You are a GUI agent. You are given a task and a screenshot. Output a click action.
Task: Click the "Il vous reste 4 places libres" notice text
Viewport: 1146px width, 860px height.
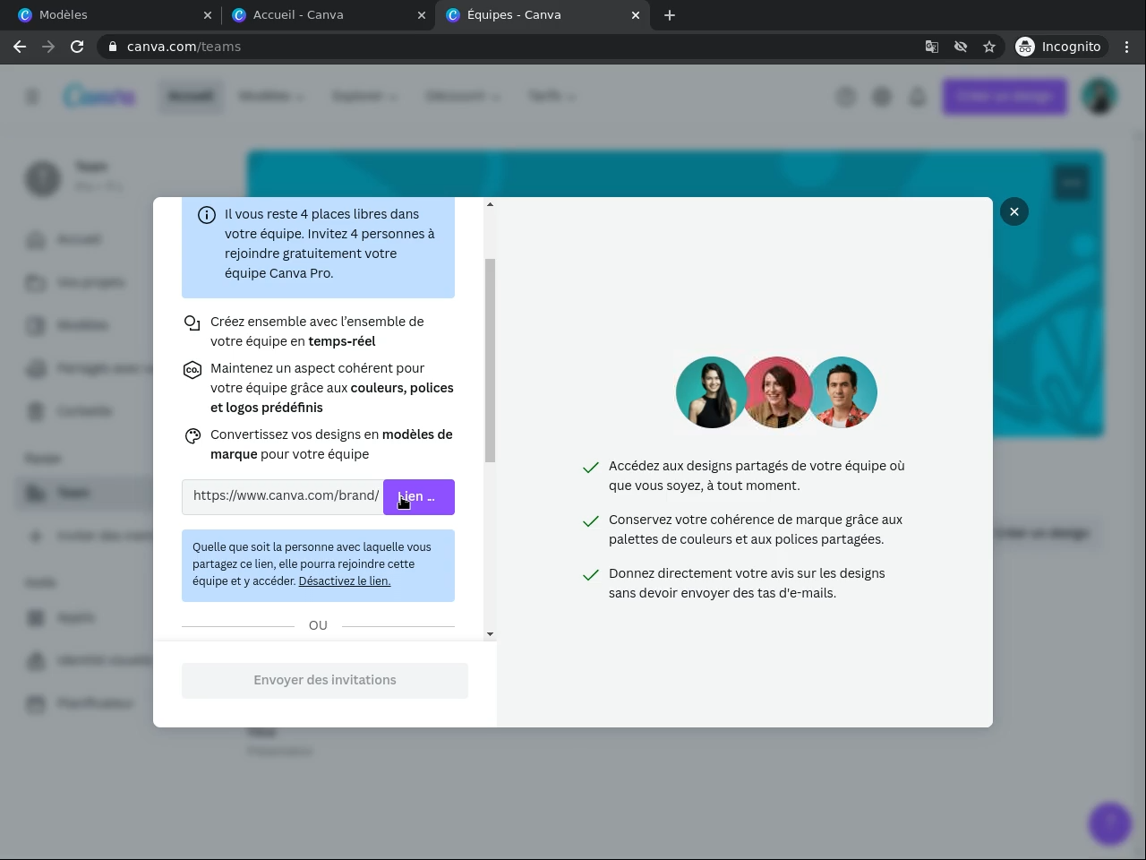point(329,244)
